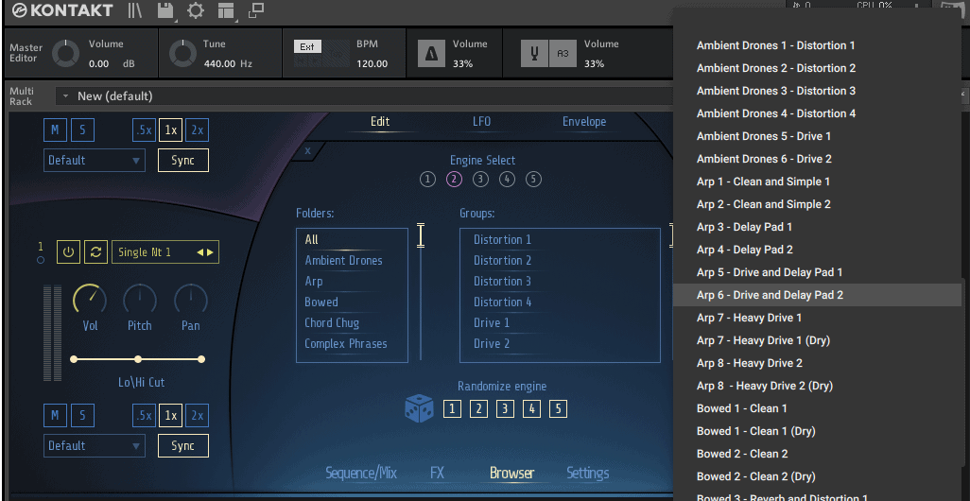
Task: Select engine 5 radio circle
Action: tap(534, 180)
